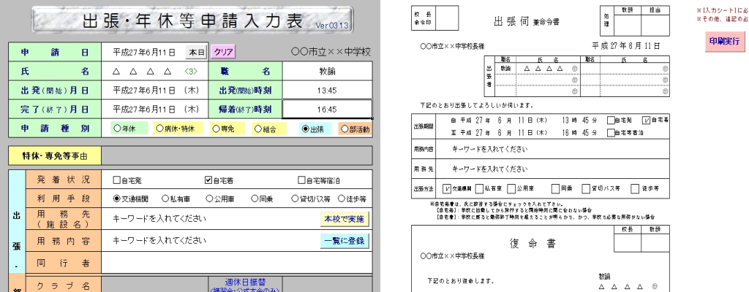
Task: Click the 本校で実施 button
Action: (x=345, y=219)
